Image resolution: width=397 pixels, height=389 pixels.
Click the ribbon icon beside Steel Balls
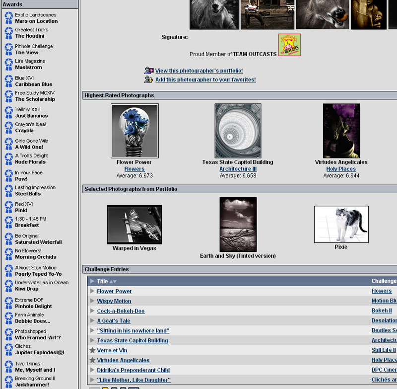[8, 191]
